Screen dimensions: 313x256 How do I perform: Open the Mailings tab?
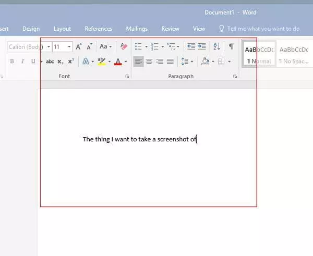(x=137, y=29)
